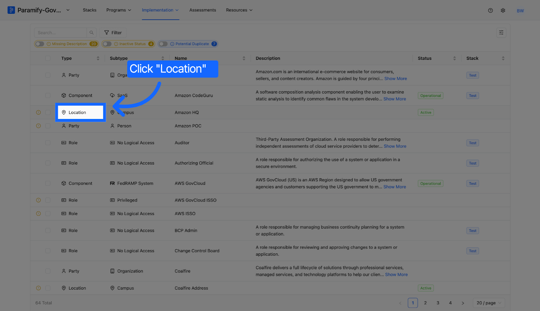Click Party person icon in Amazon POC row

pos(64,126)
